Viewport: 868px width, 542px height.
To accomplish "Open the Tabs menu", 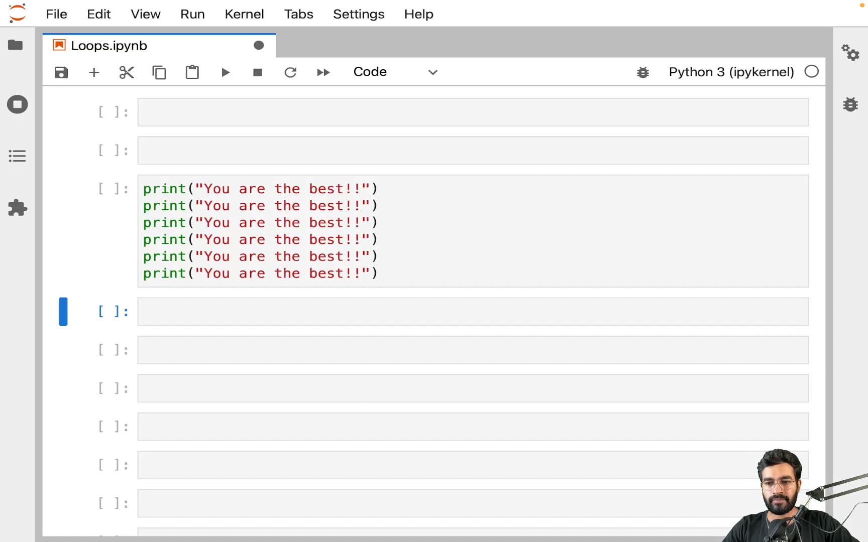I will tap(298, 14).
